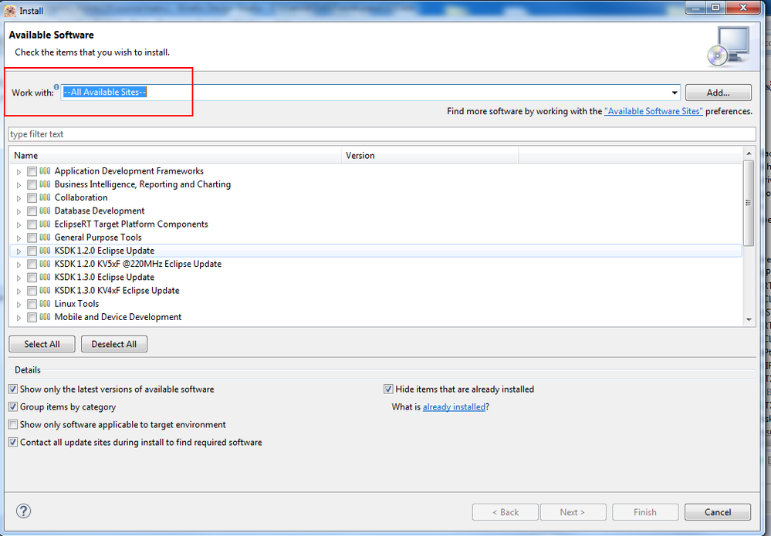The height and width of the screenshot is (536, 771).
Task: Click the Name column header
Action: [175, 155]
